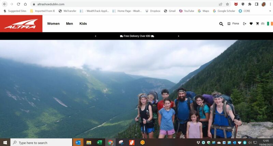
Task: Open the browser home page
Action: [x=25, y=4]
